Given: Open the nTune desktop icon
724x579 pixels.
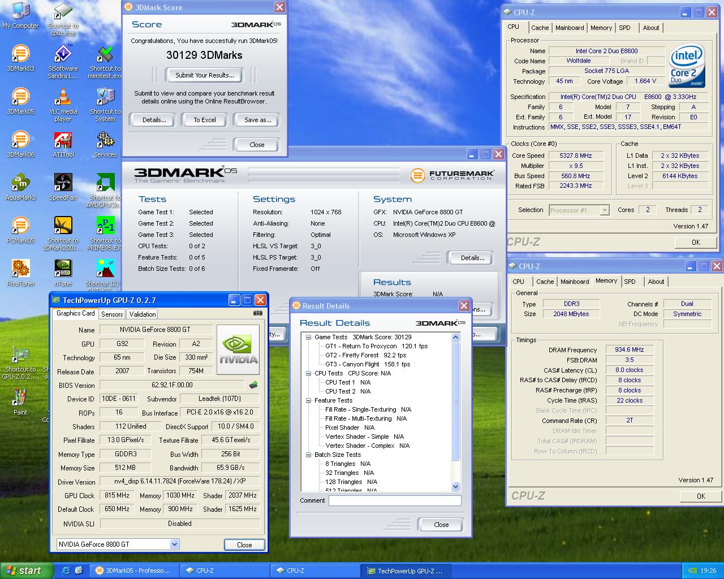Looking at the screenshot, I should (63, 273).
